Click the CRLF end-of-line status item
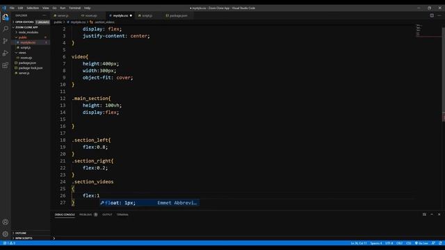Viewport: 445px width, 250px height. pos(400,243)
